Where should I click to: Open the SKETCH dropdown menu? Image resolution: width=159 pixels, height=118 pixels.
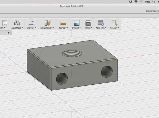[x=31, y=28]
